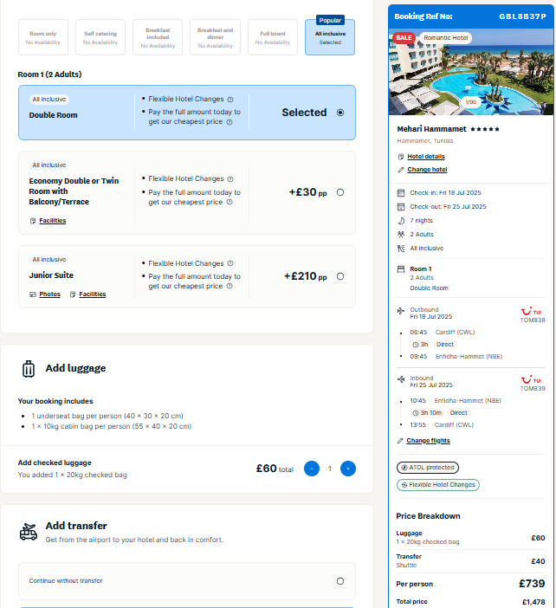The height and width of the screenshot is (608, 556).
Task: Open cheapest price info for Economy room
Action: coord(230,202)
